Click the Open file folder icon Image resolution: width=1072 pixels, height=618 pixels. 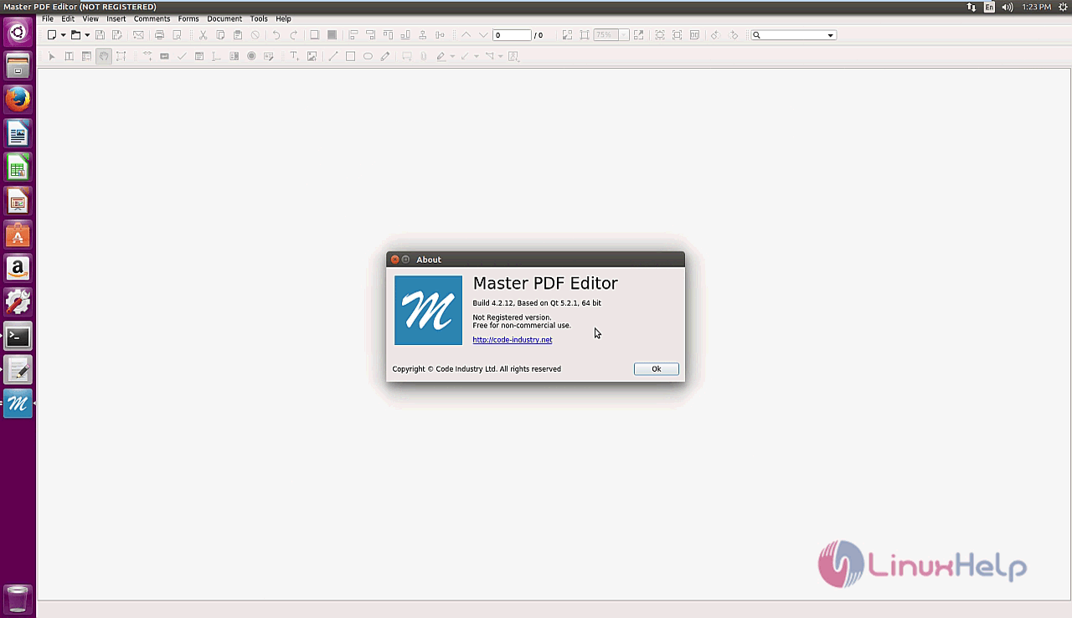coord(75,35)
